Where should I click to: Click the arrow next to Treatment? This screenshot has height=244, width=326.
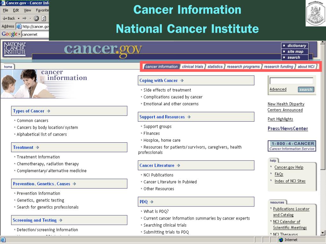coord(38,147)
